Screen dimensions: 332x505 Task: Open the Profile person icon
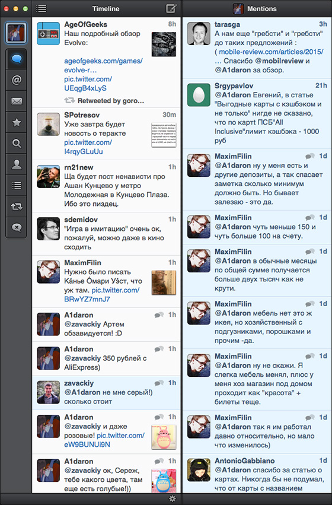tap(17, 164)
